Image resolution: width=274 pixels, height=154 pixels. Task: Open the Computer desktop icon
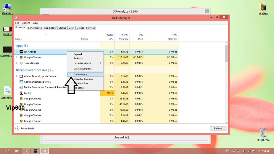pos(7,9)
